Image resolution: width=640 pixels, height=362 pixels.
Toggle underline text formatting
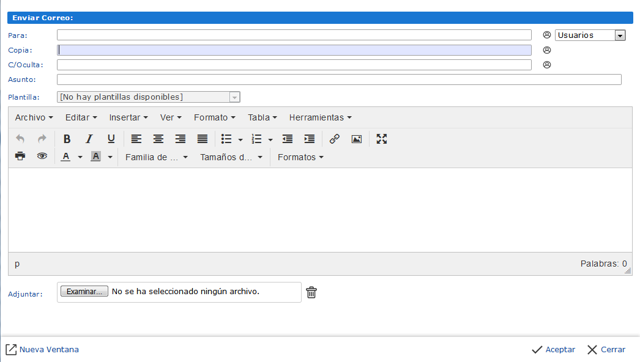click(111, 139)
